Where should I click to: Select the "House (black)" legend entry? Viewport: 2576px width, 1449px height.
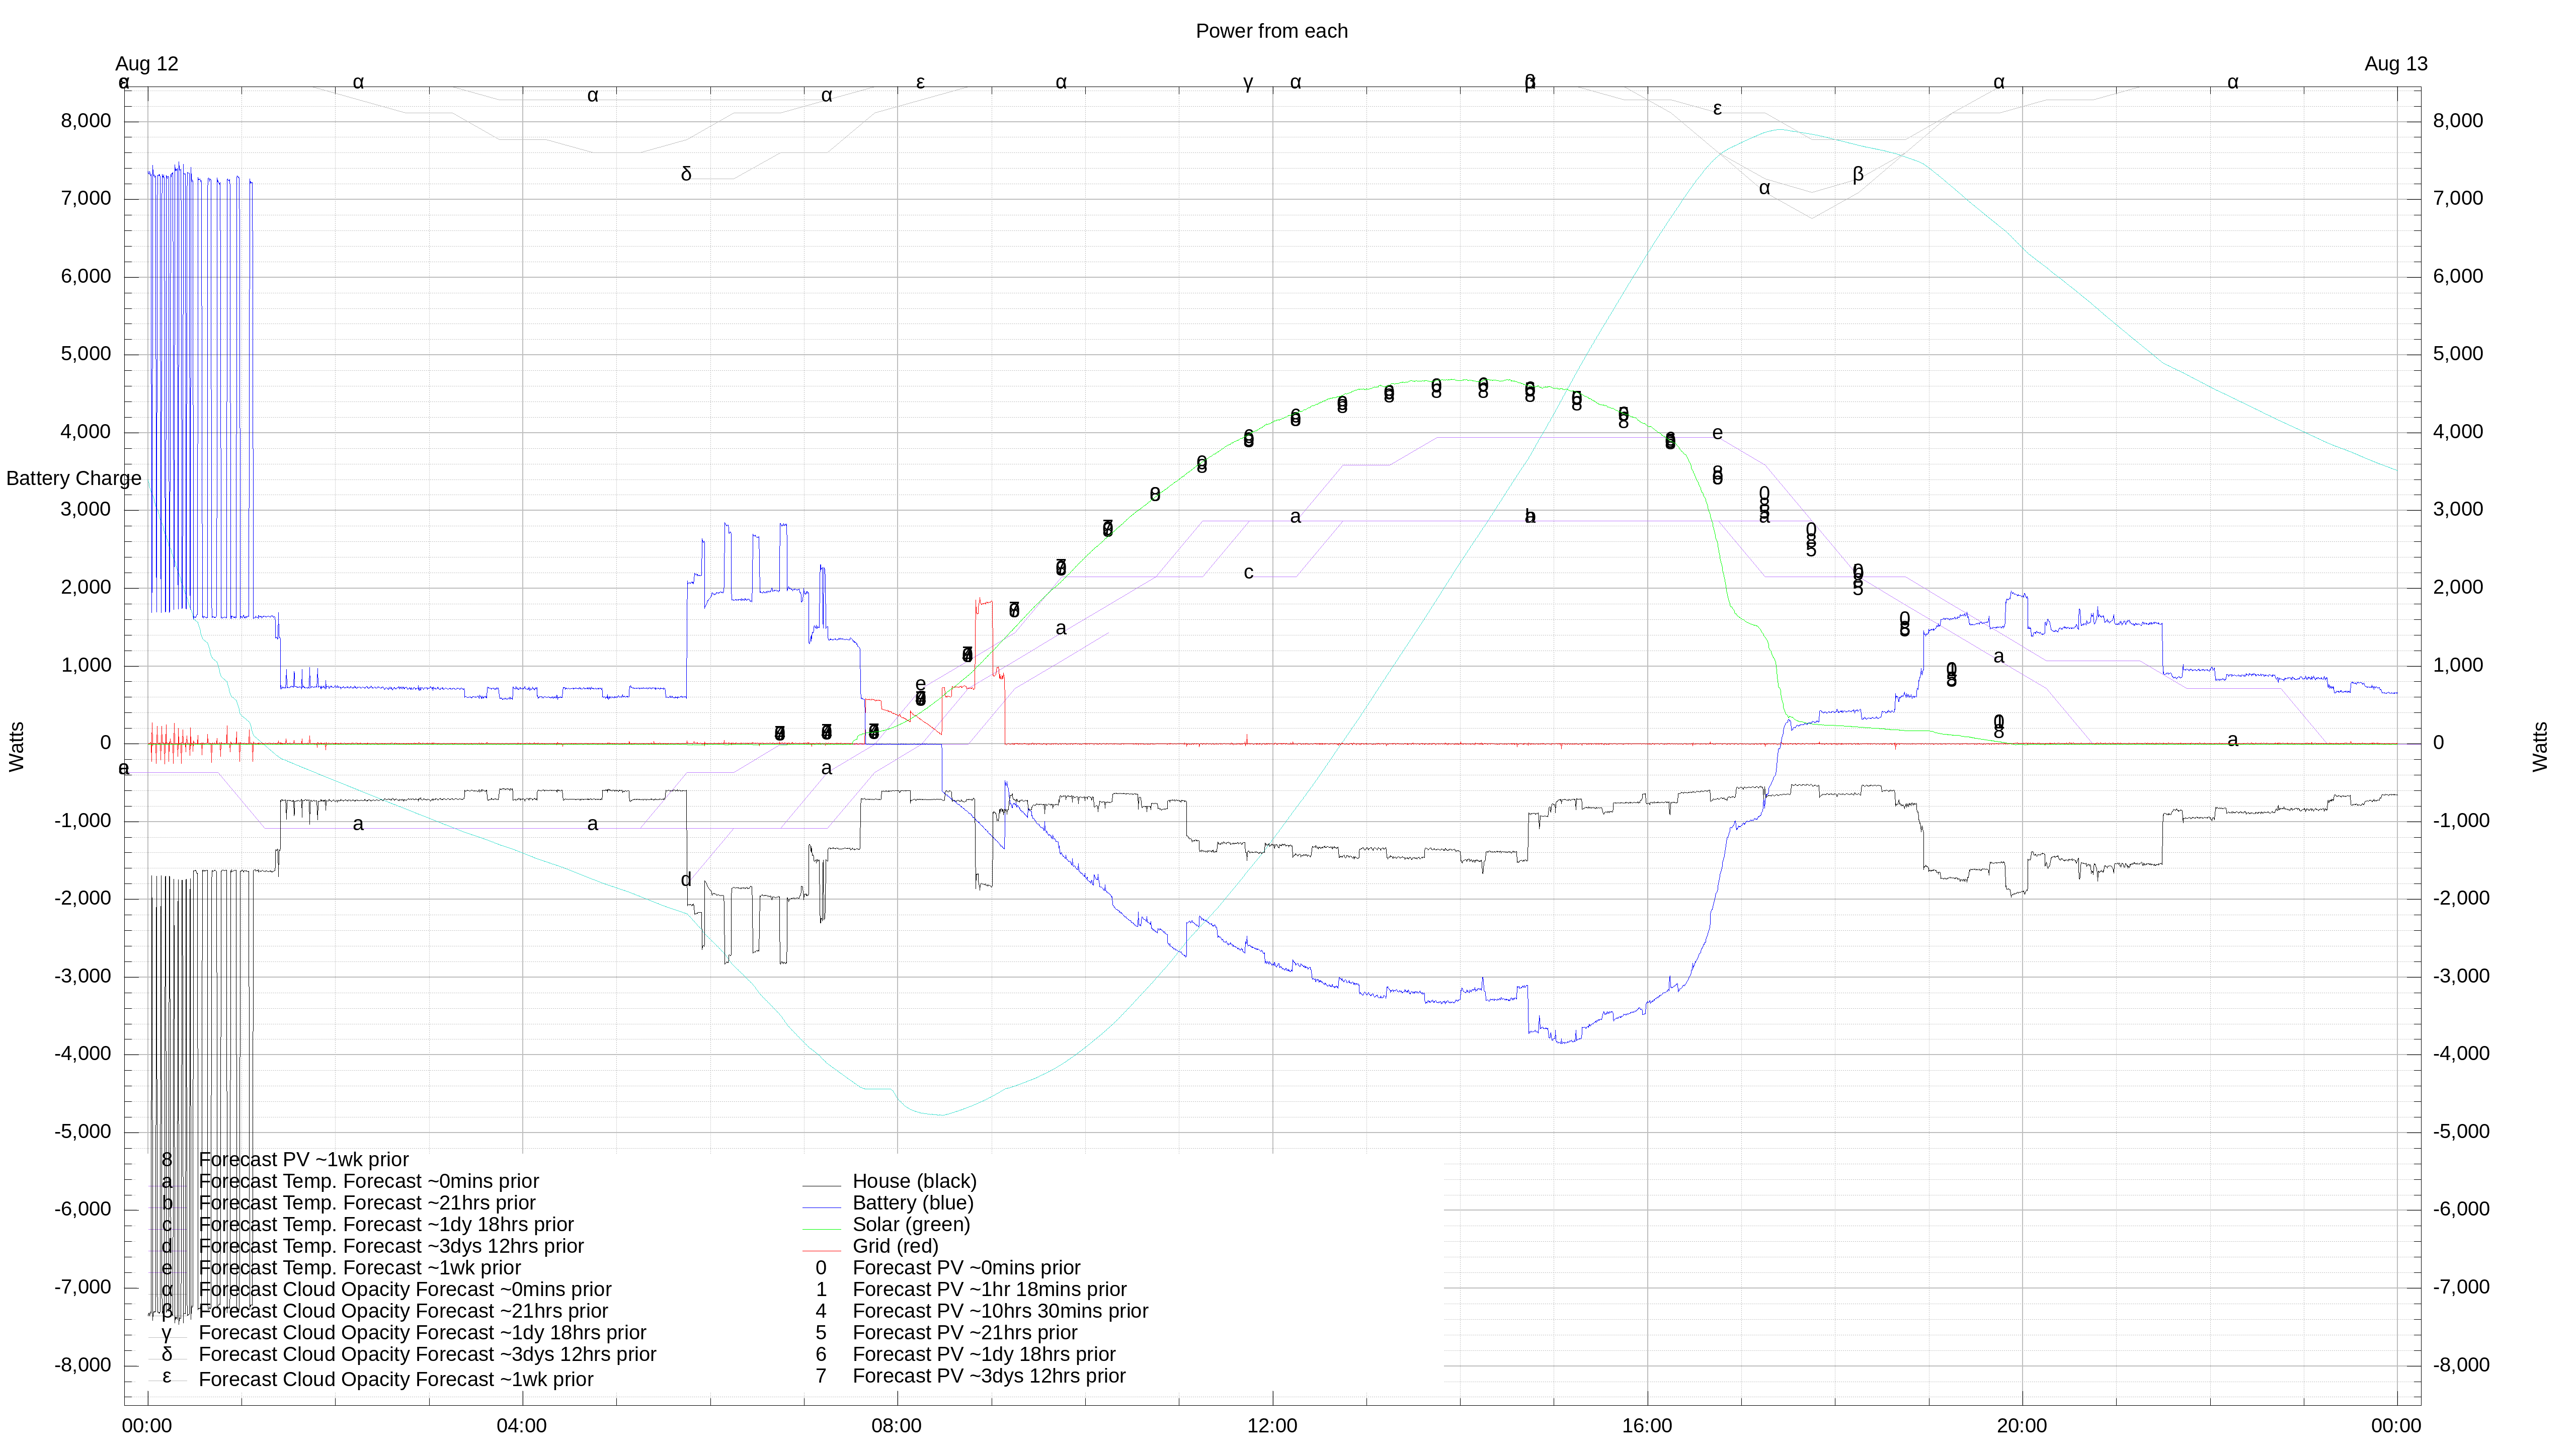[914, 1181]
